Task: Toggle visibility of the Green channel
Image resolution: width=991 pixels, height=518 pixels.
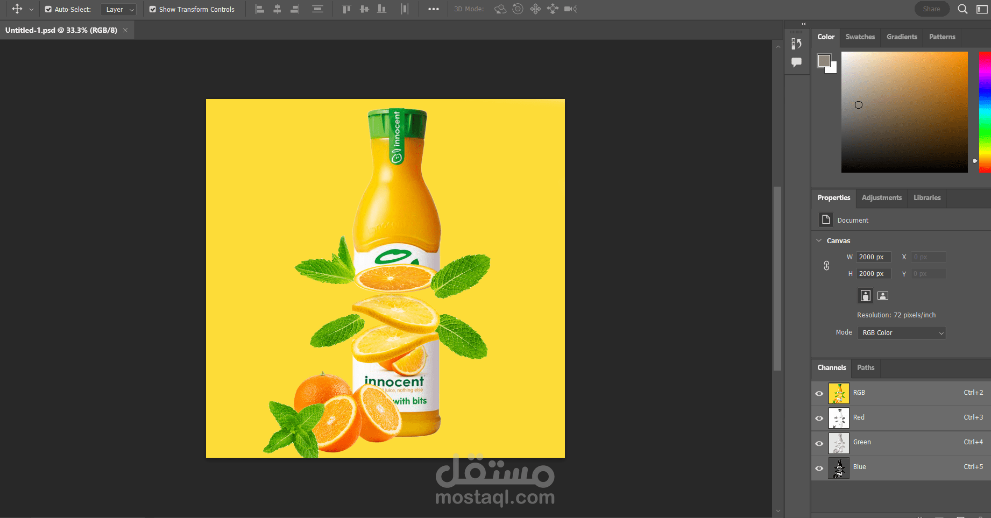Action: [x=819, y=443]
